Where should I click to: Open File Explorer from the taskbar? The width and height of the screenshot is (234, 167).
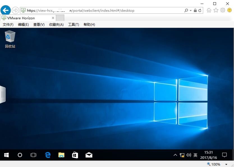(61, 155)
